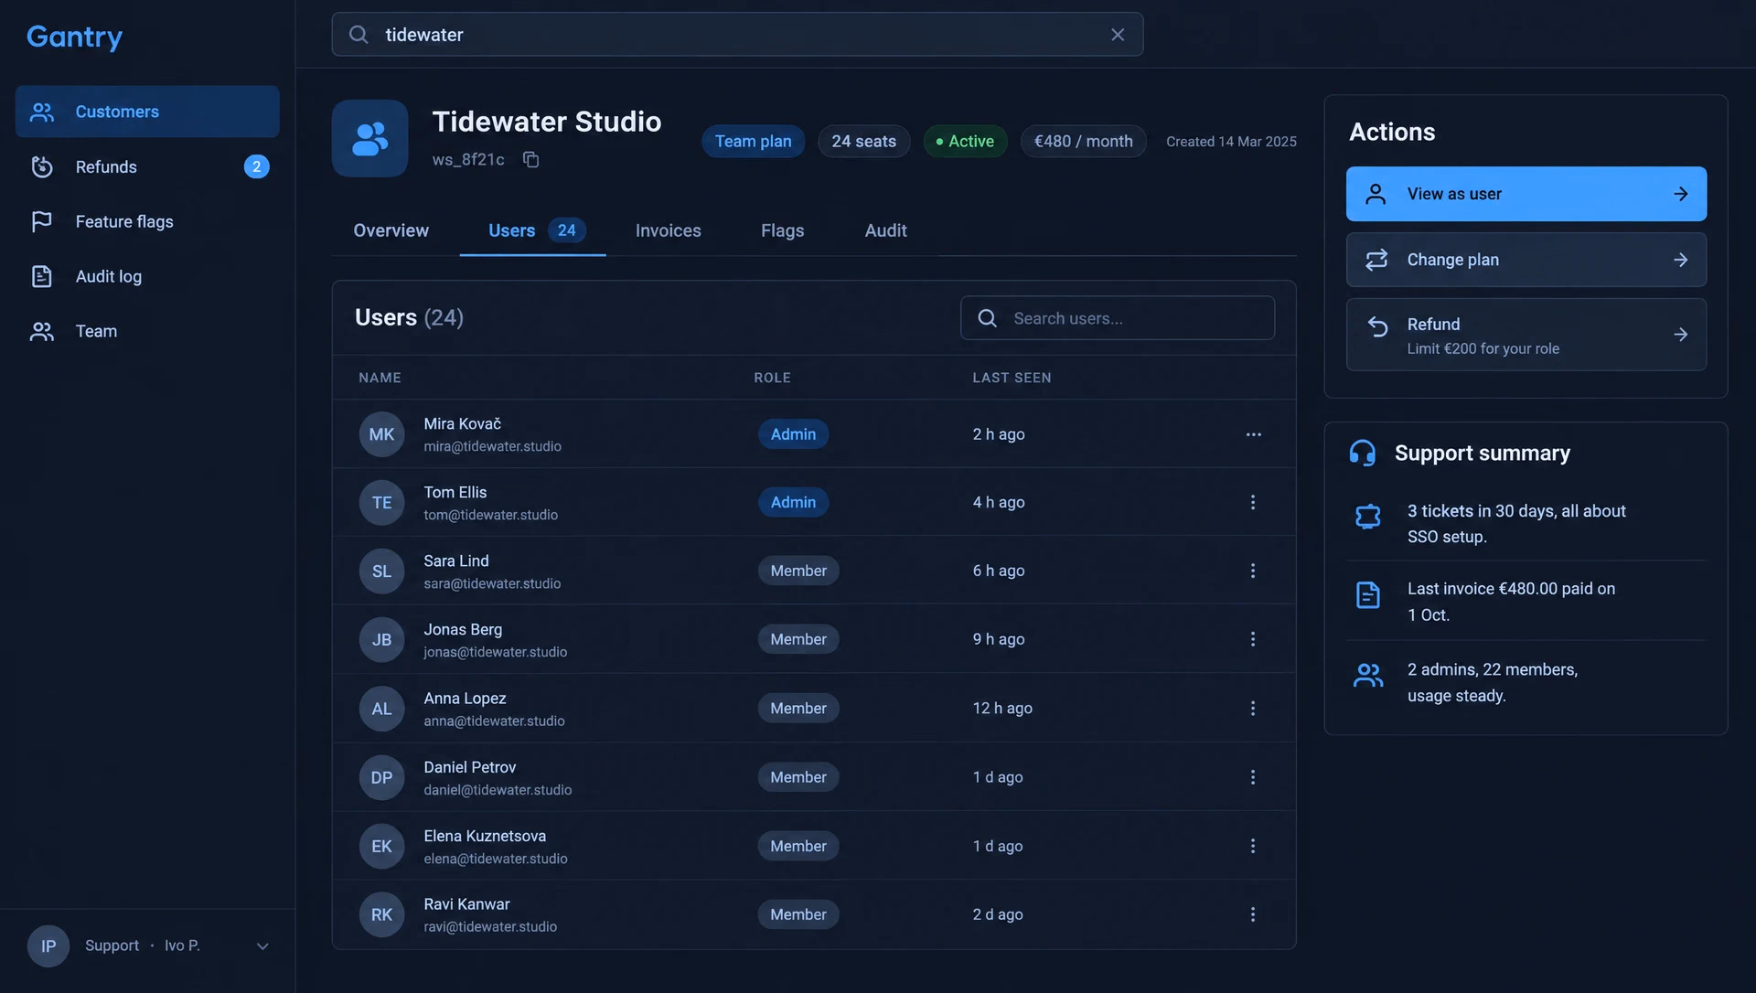Switch to the Overview tab
This screenshot has height=993, width=1756.
391,231
